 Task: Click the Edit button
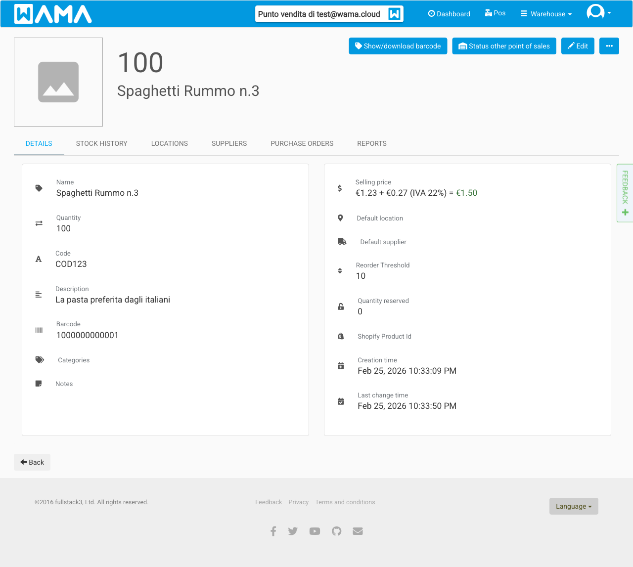(x=578, y=45)
